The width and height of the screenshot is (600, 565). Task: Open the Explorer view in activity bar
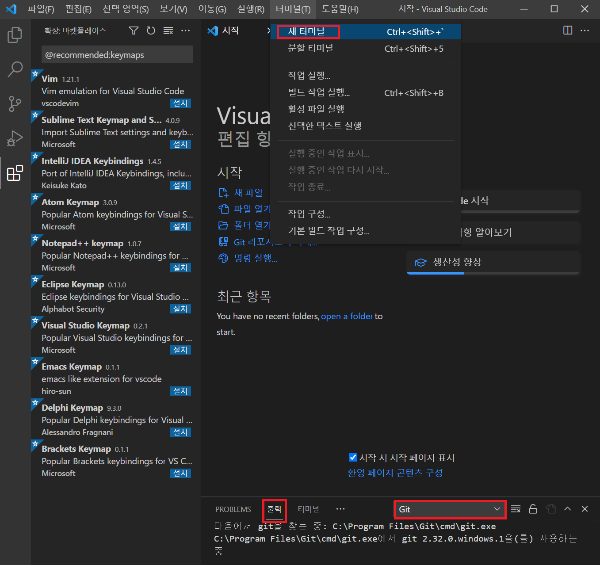(15, 35)
